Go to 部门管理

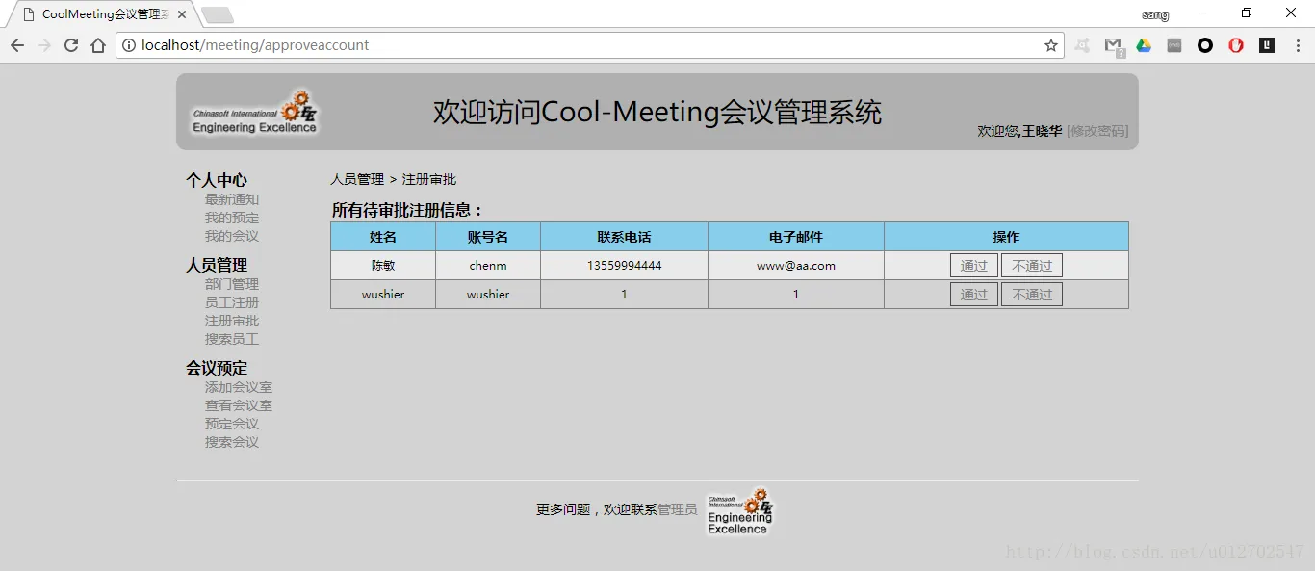point(232,284)
